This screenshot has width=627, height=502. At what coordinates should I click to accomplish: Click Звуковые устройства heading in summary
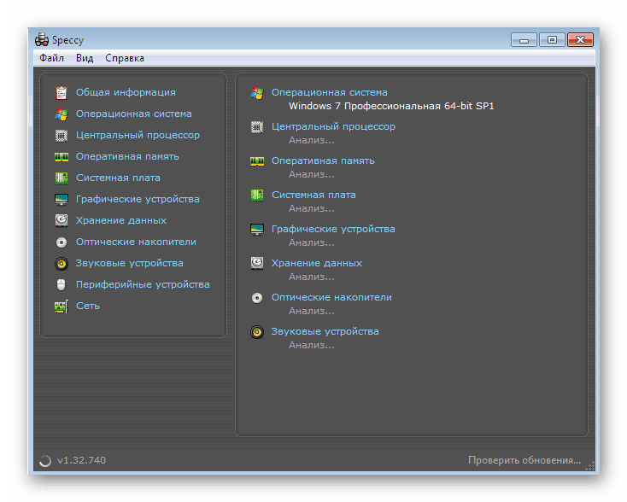[x=325, y=331]
